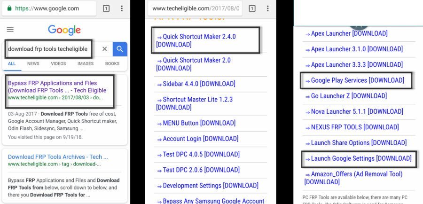
Task: Click the www.techeligible.com › tag result URL
Action: tap(55, 164)
